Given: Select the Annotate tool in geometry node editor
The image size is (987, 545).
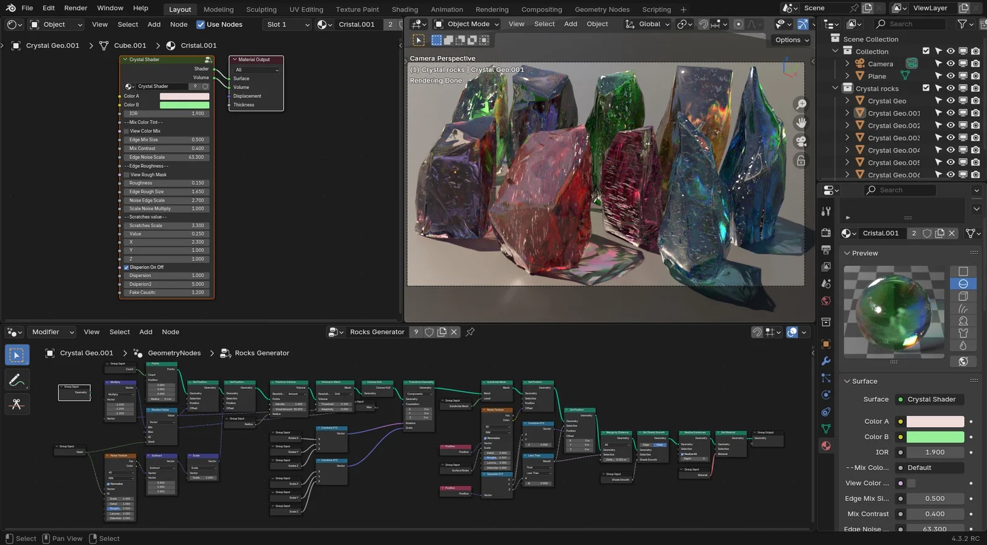Looking at the screenshot, I should click(17, 380).
